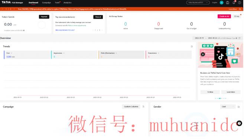This screenshot has height=139, width=244.
Task: Click the Gender panel export icon
Action: 238,107
